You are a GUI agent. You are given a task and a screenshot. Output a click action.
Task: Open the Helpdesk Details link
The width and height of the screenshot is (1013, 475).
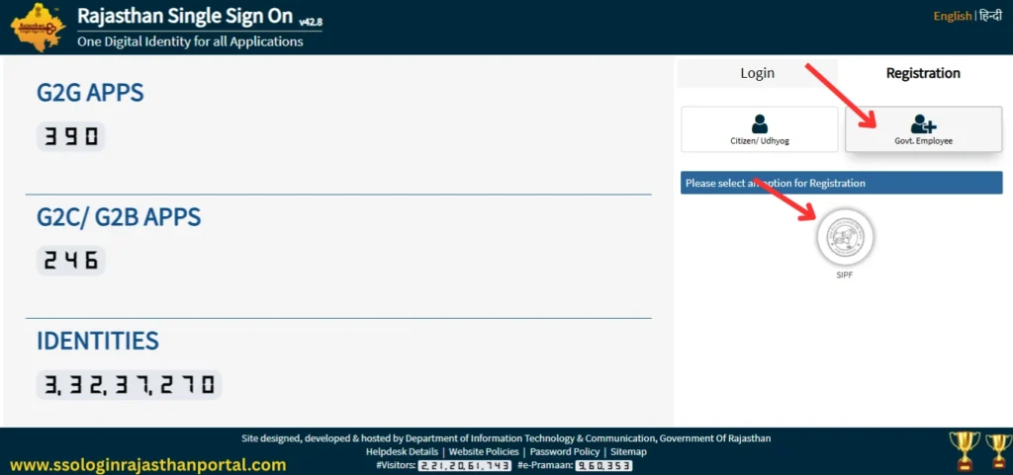(402, 452)
